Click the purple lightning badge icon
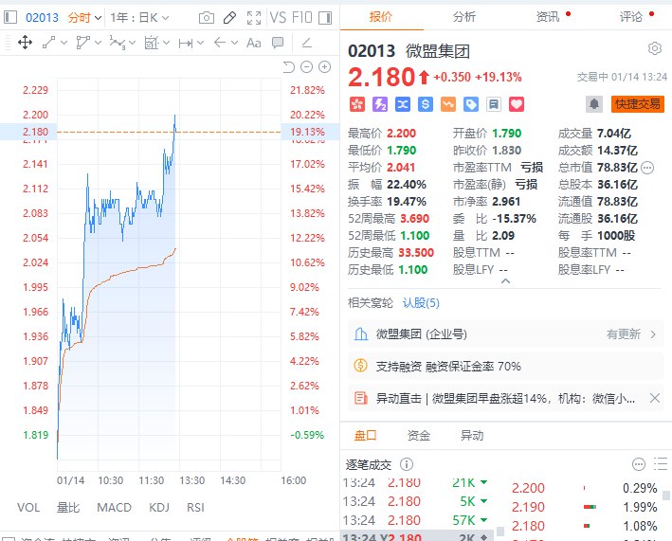Screen dimensions: 672x541 [x=380, y=104]
